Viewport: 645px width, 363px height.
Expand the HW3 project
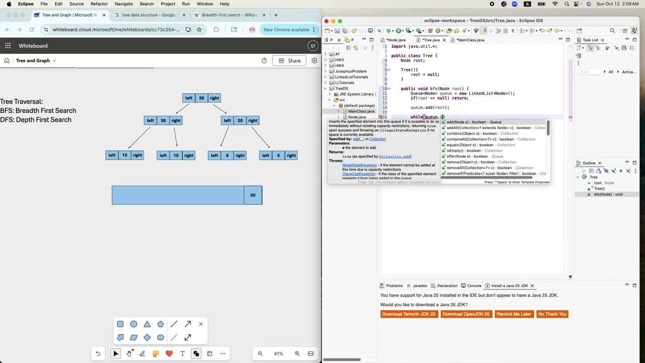[x=325, y=59]
